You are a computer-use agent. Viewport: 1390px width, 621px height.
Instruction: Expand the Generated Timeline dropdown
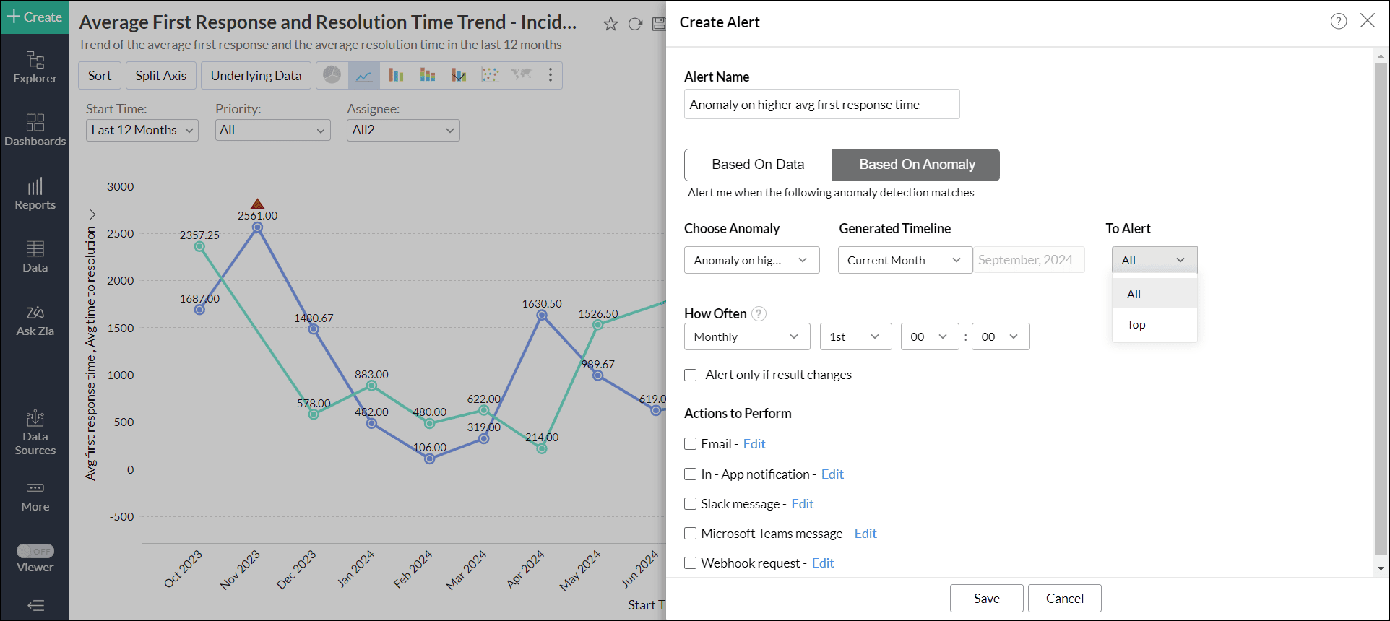905,260
